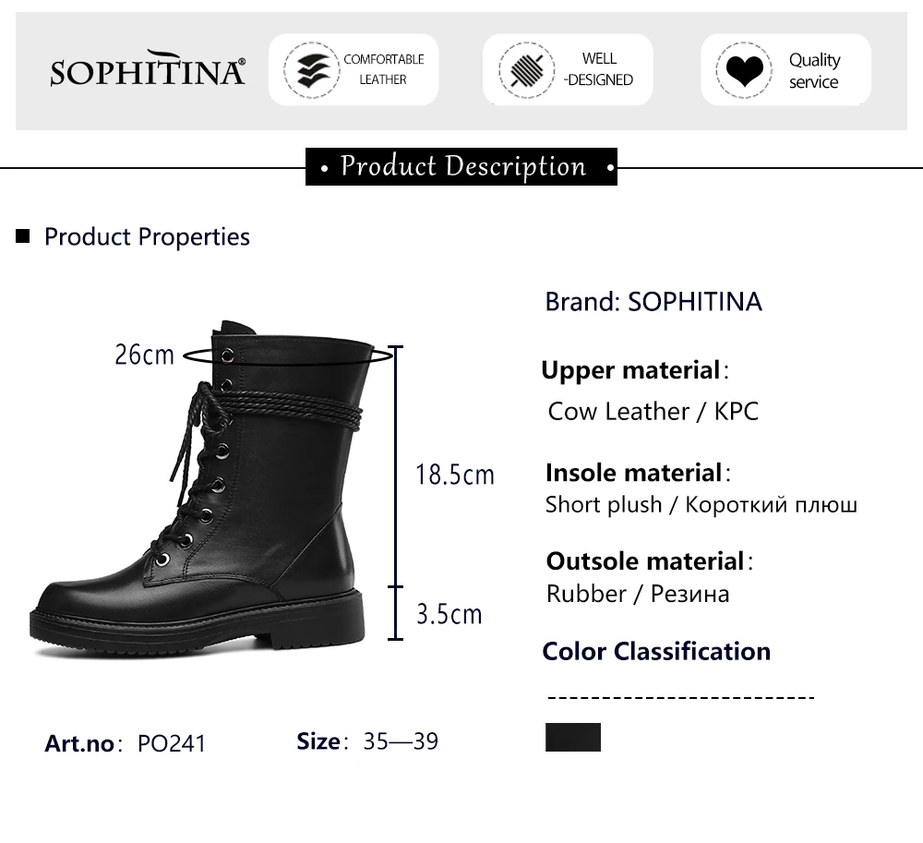Click the quality service heart icon
Image resolution: width=923 pixels, height=843 pixels.
click(x=744, y=70)
